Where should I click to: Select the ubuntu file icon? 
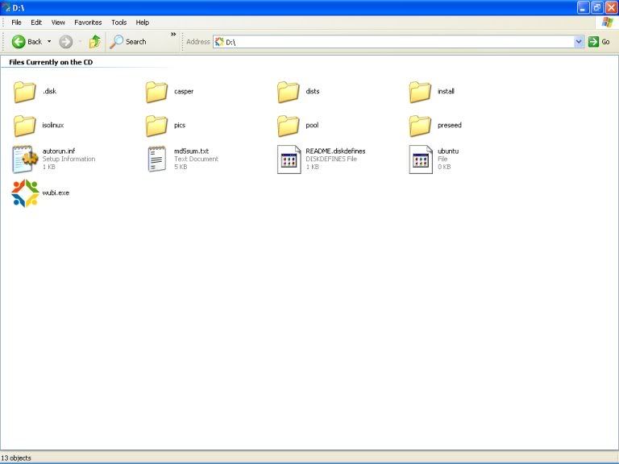tap(421, 159)
